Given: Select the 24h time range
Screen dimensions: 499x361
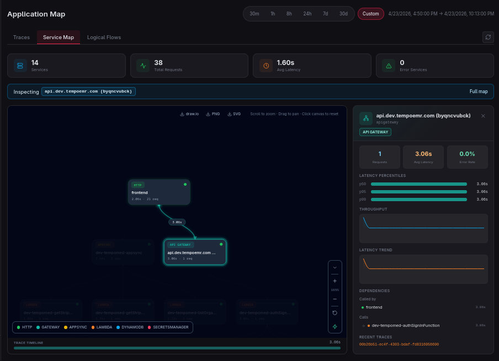Looking at the screenshot, I should click(x=307, y=14).
